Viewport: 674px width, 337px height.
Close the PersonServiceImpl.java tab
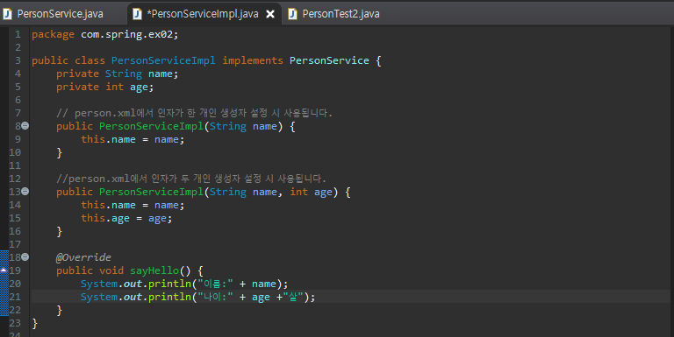(x=270, y=14)
